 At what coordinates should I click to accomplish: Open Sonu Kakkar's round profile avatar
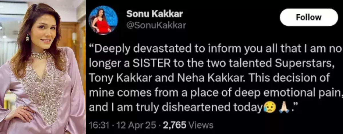[x=103, y=20]
